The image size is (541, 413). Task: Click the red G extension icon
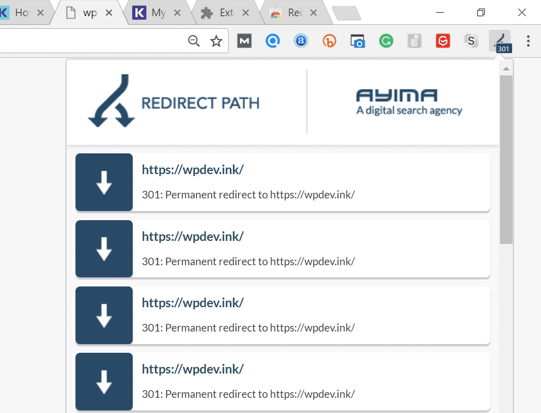click(443, 41)
